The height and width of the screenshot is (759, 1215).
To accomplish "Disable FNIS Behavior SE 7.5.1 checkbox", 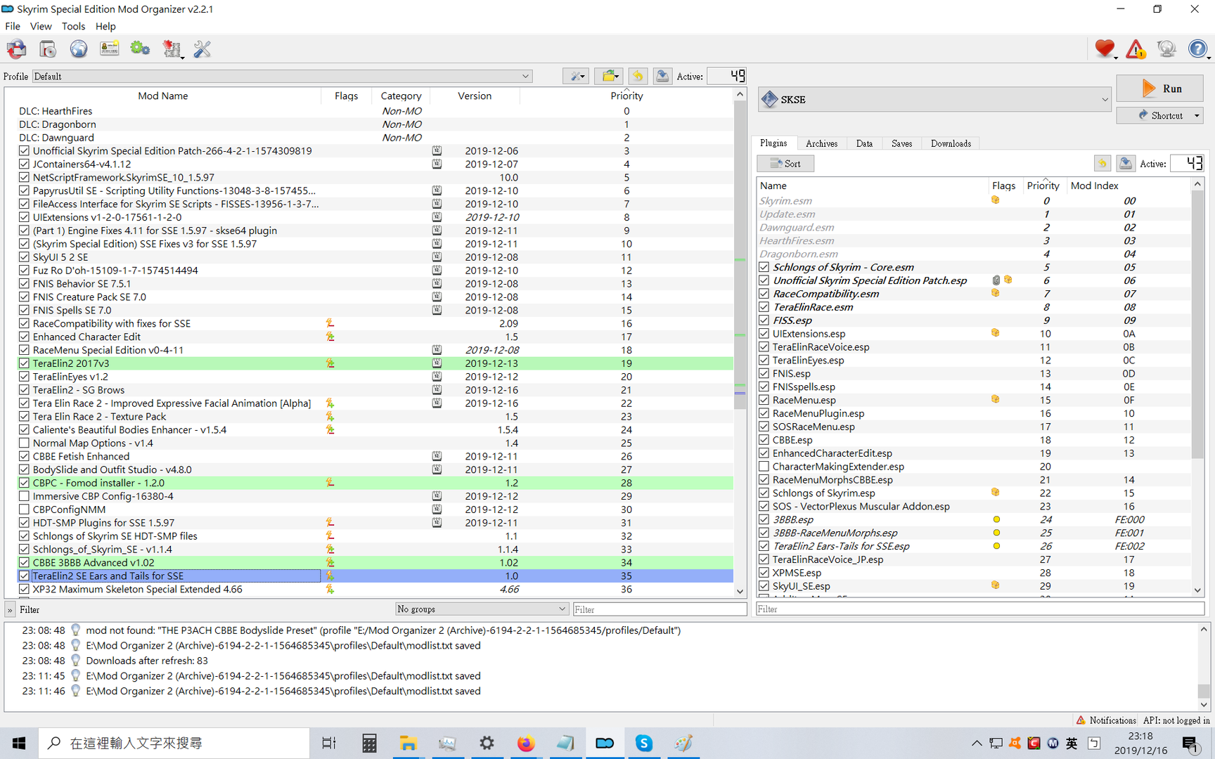I will (x=24, y=284).
